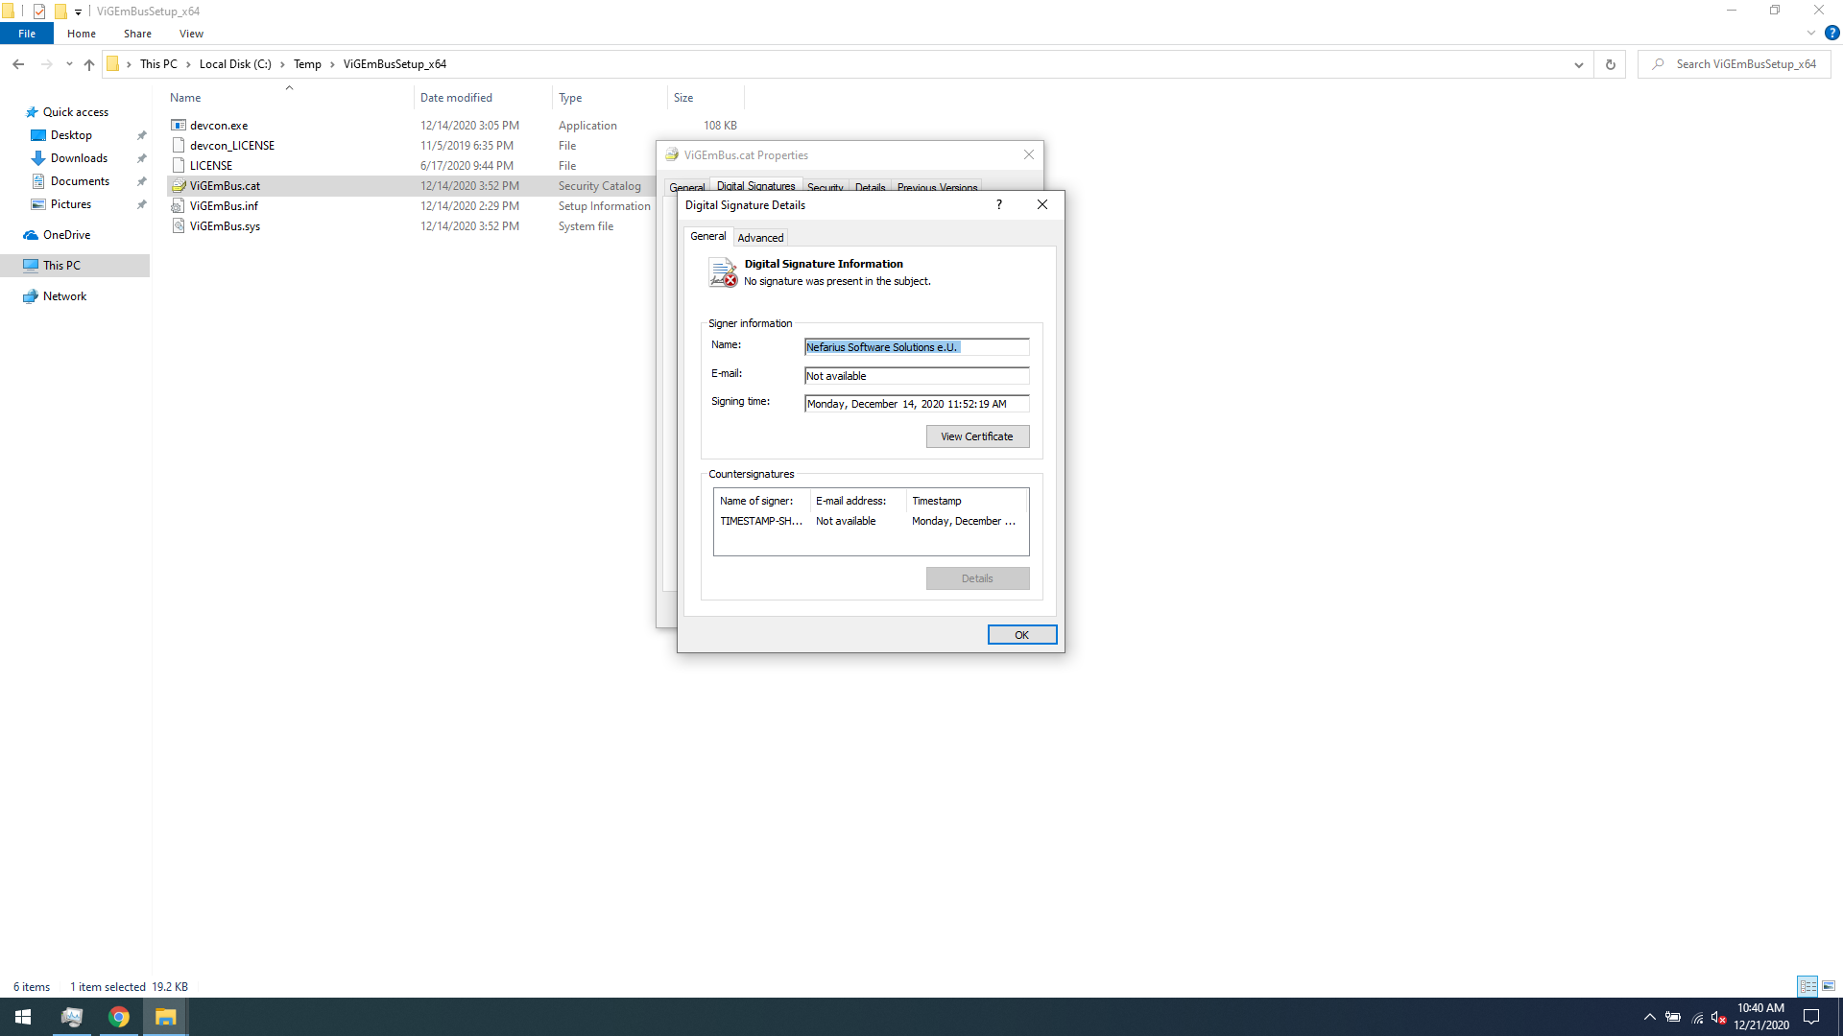Select the devcon_LICENSE file
The width and height of the screenshot is (1843, 1036).
point(231,146)
